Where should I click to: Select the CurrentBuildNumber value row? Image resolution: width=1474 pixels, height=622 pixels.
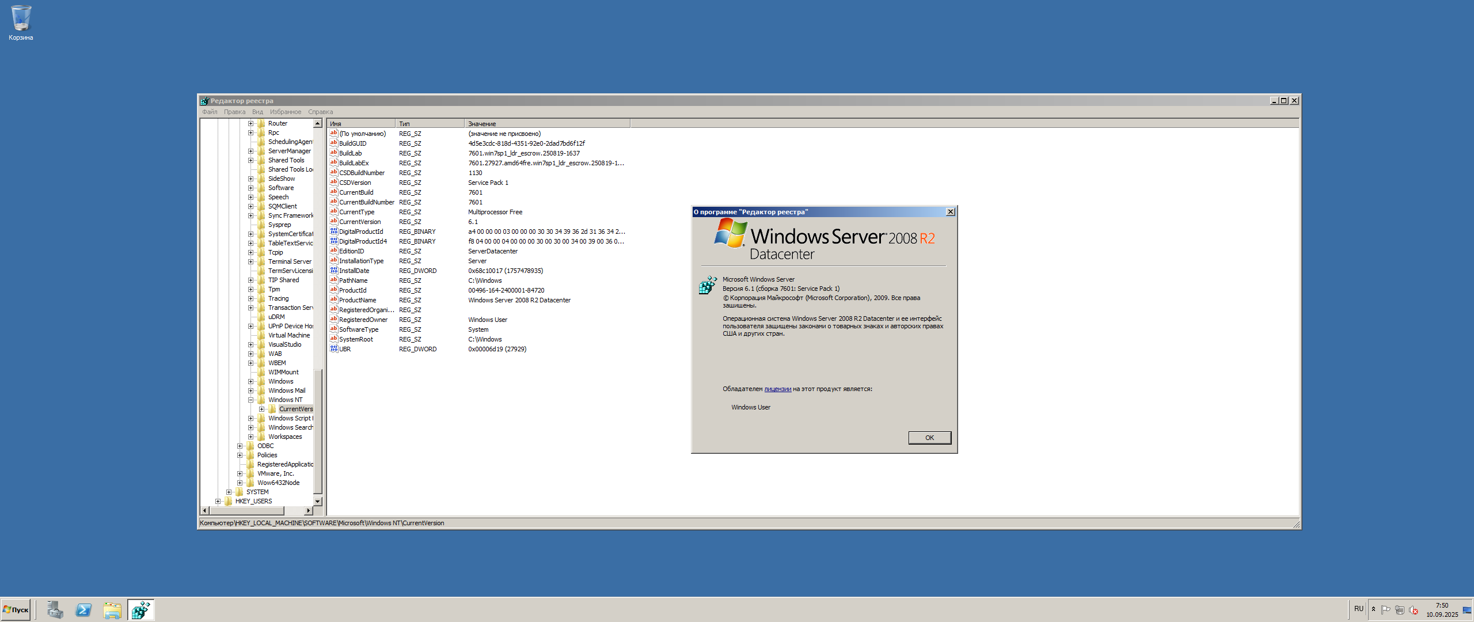tap(478, 202)
